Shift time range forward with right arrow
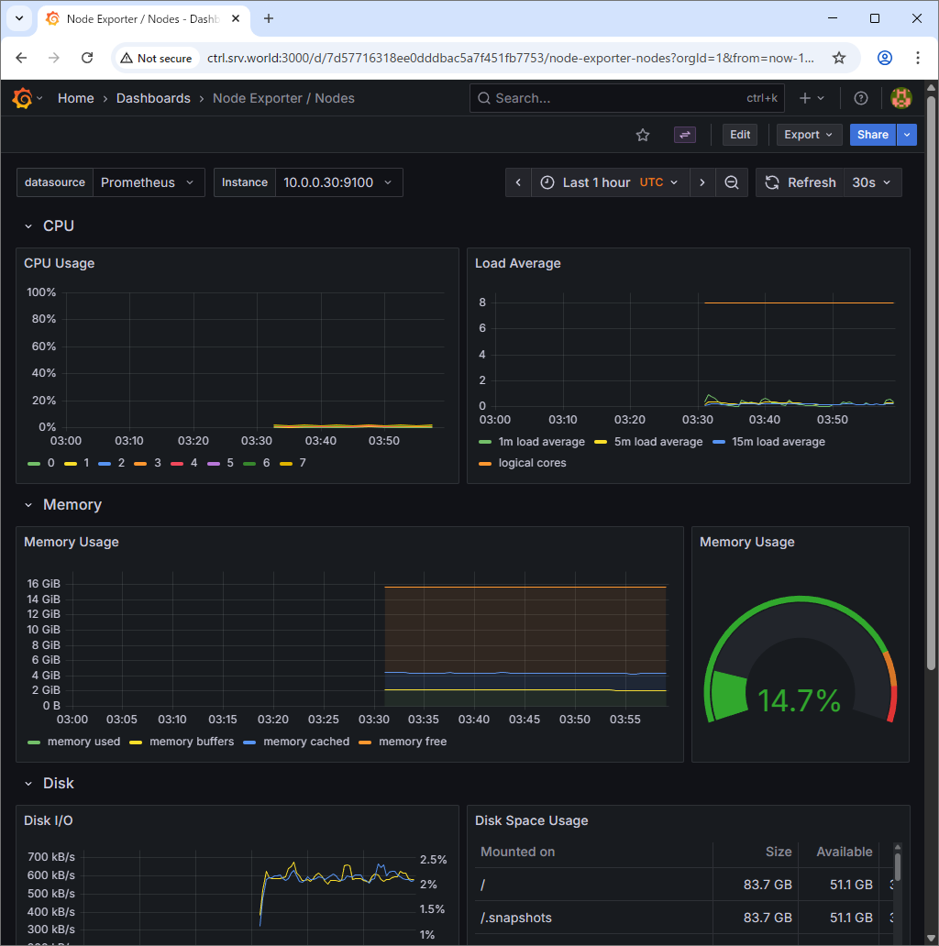The image size is (939, 946). [702, 182]
